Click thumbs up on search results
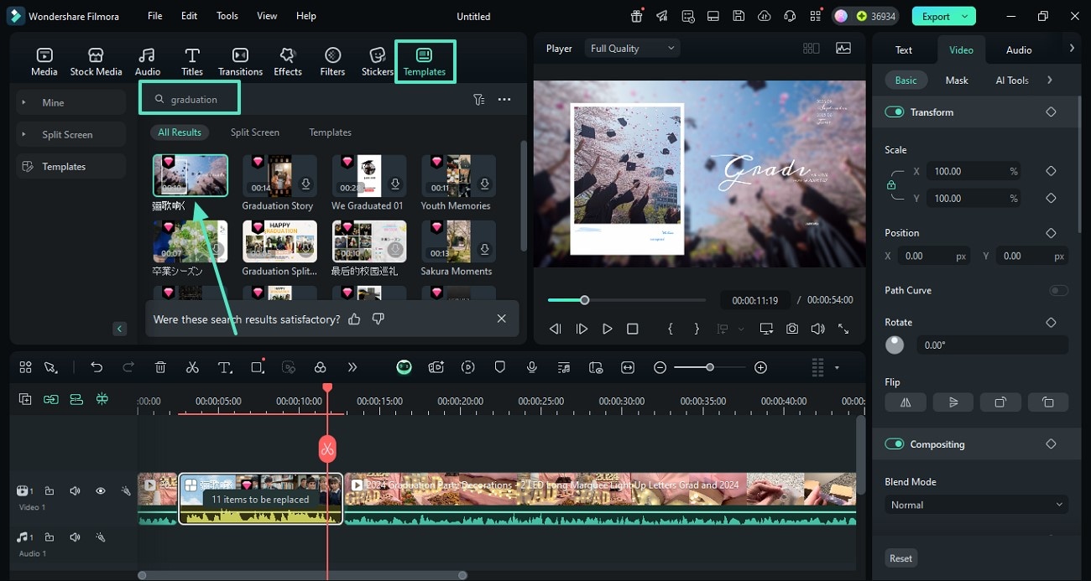The image size is (1091, 581). pyautogui.click(x=354, y=319)
